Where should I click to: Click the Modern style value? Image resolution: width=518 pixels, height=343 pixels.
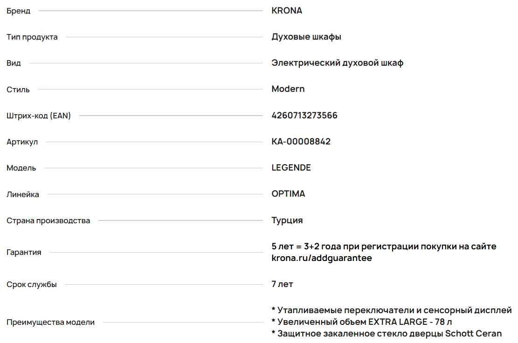pyautogui.click(x=288, y=89)
